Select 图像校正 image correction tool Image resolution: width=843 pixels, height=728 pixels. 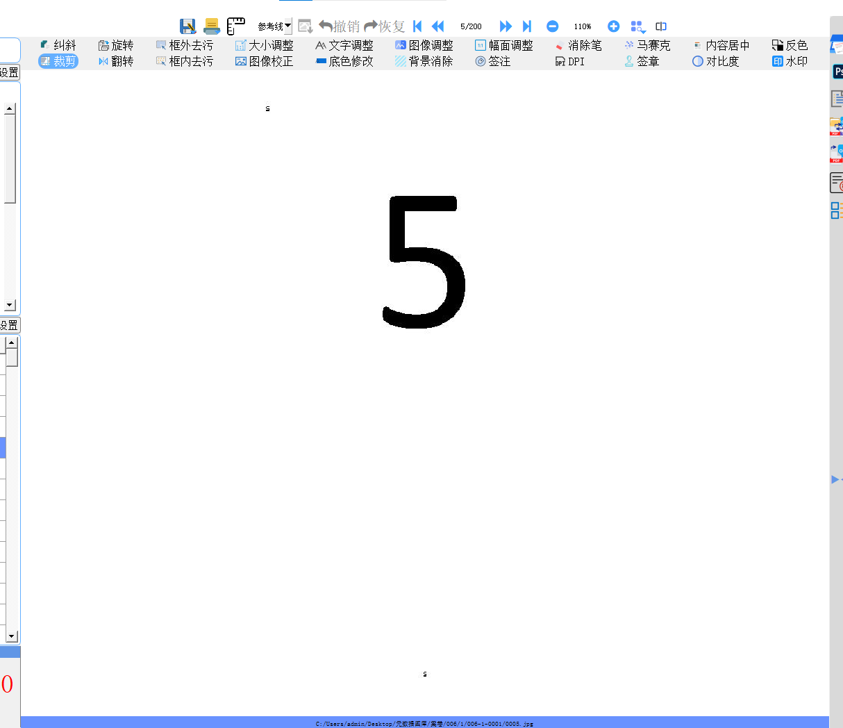(x=264, y=61)
